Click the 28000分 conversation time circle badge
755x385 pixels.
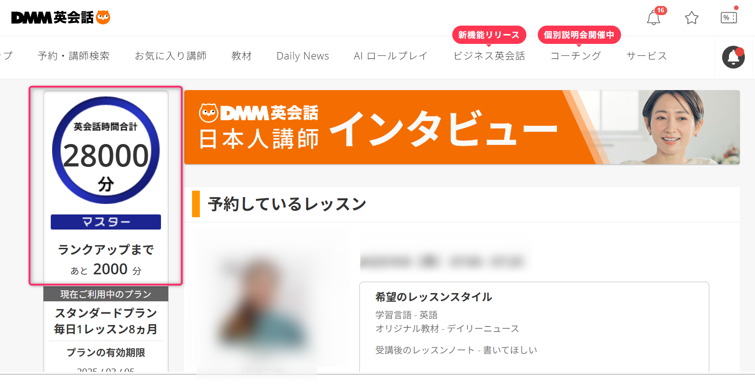click(x=106, y=150)
